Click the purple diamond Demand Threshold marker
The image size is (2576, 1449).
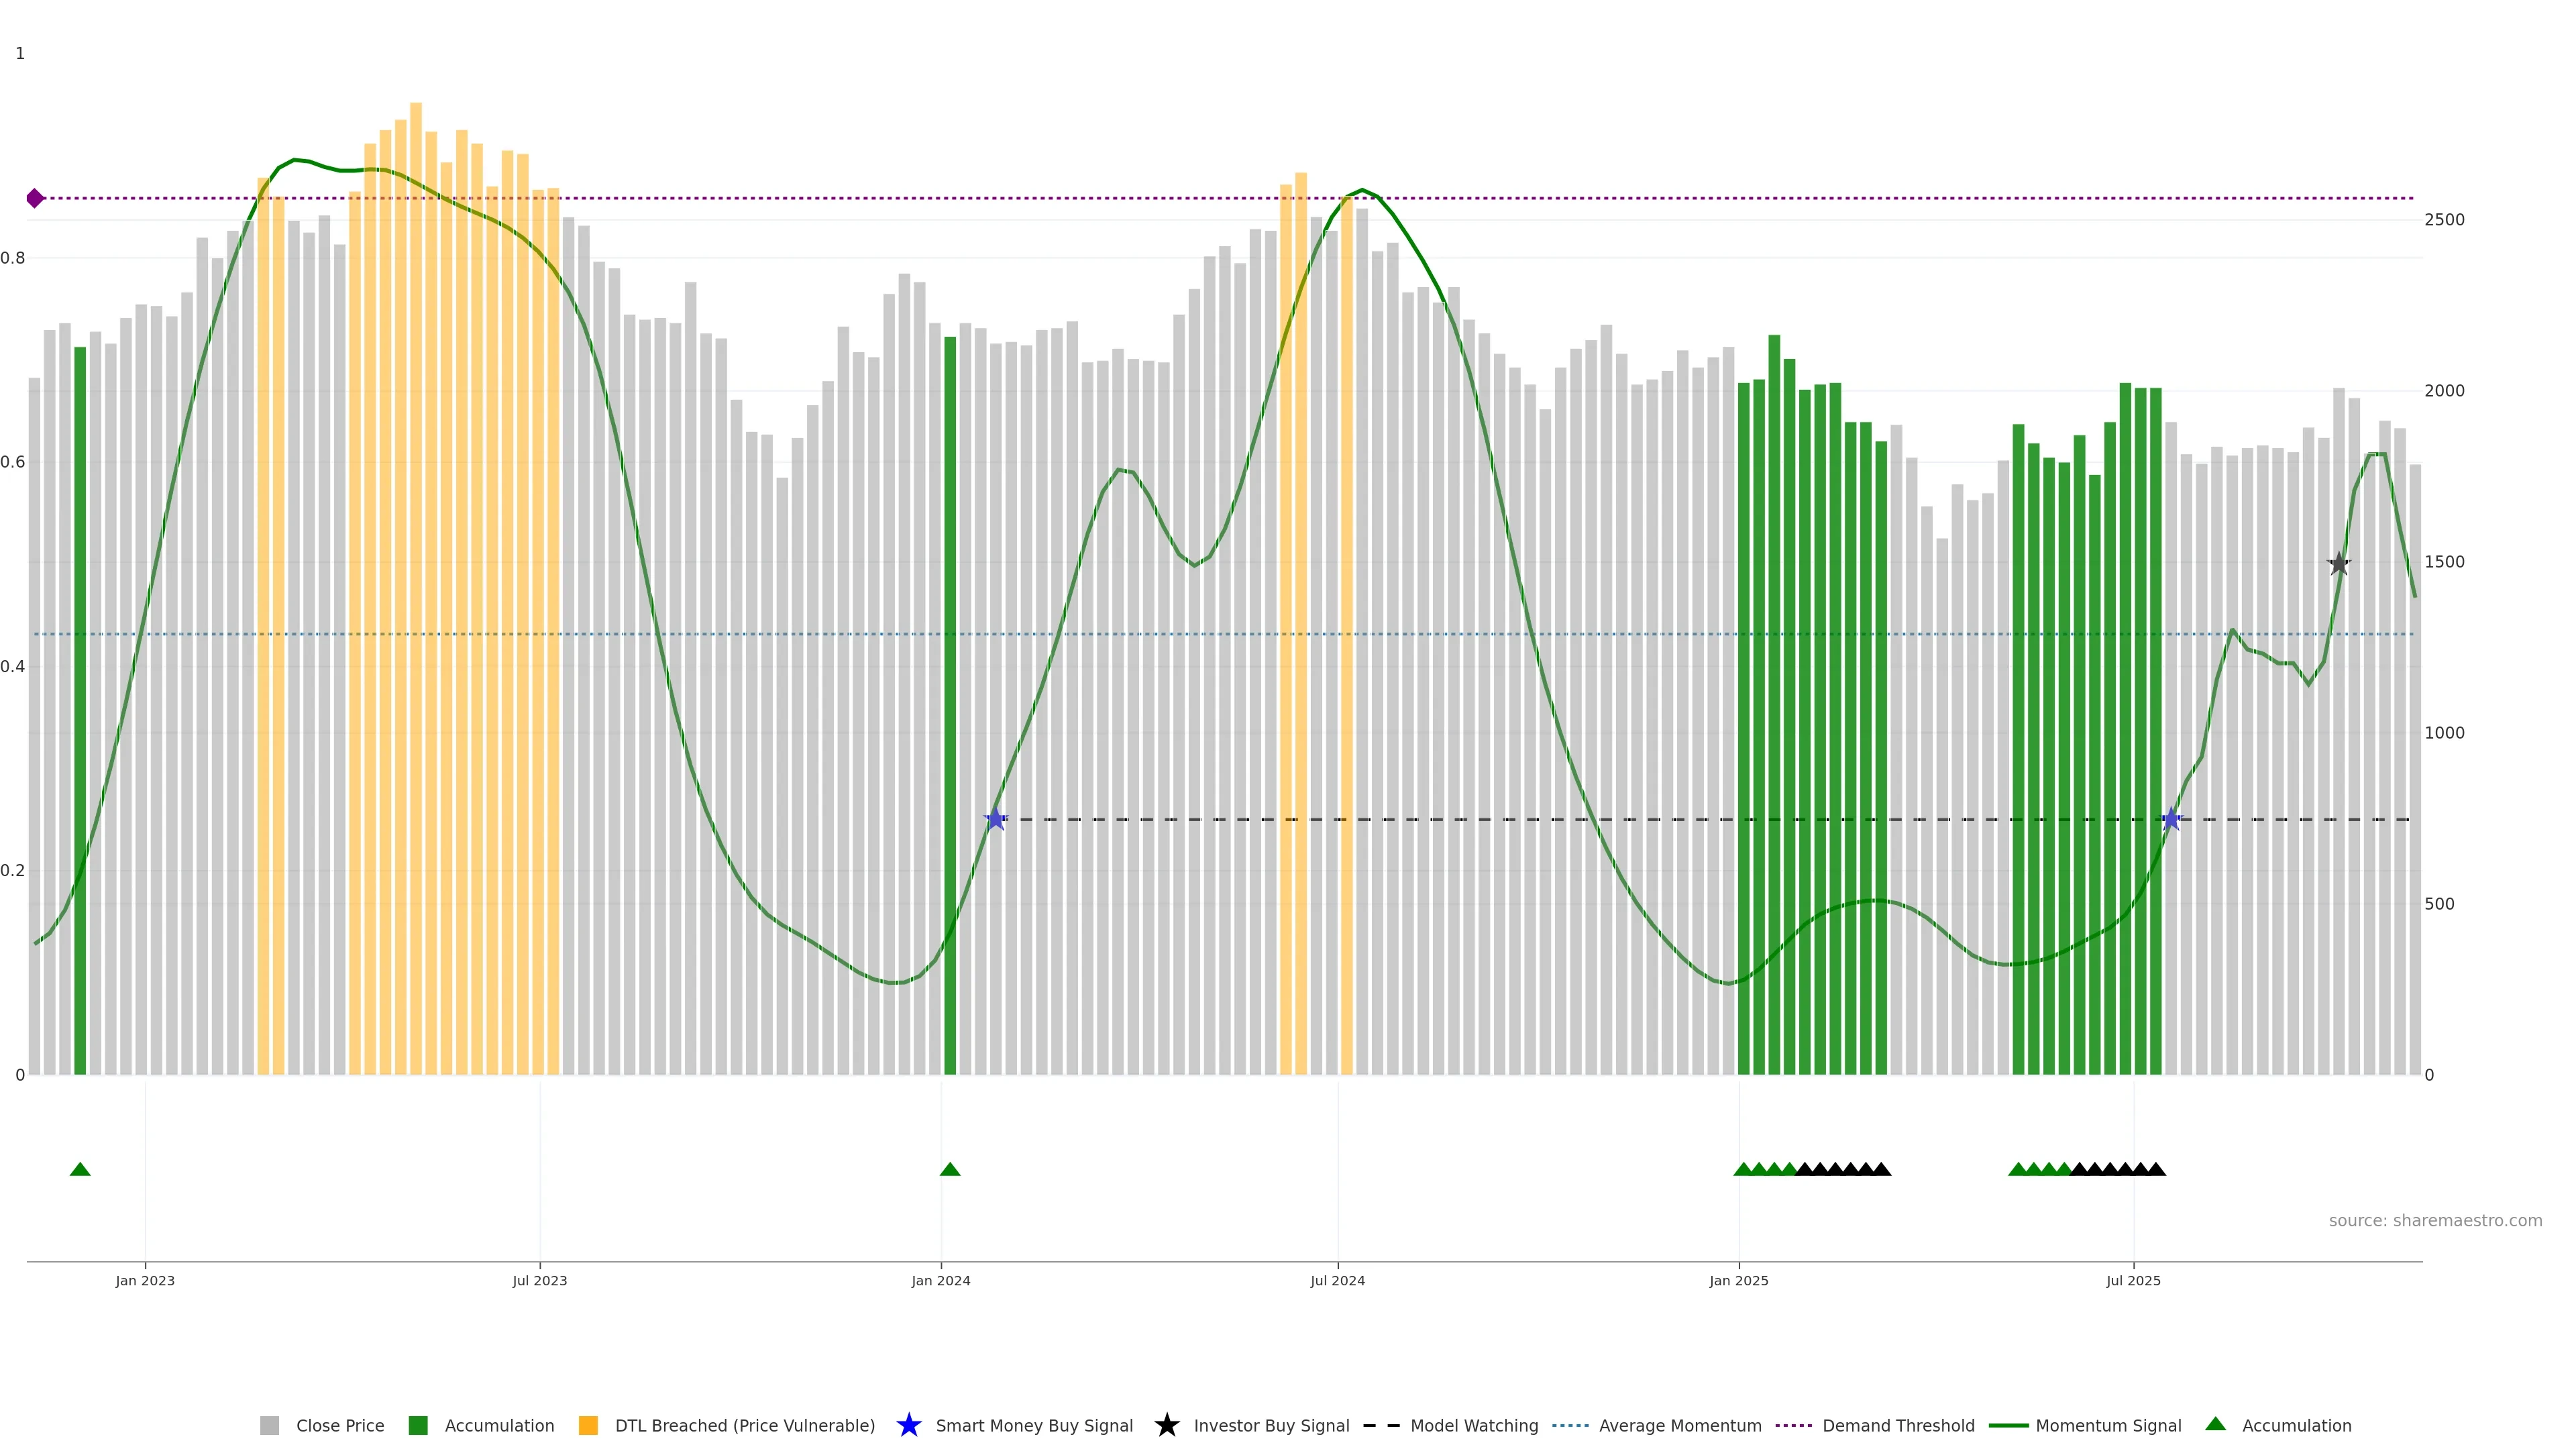[x=35, y=198]
